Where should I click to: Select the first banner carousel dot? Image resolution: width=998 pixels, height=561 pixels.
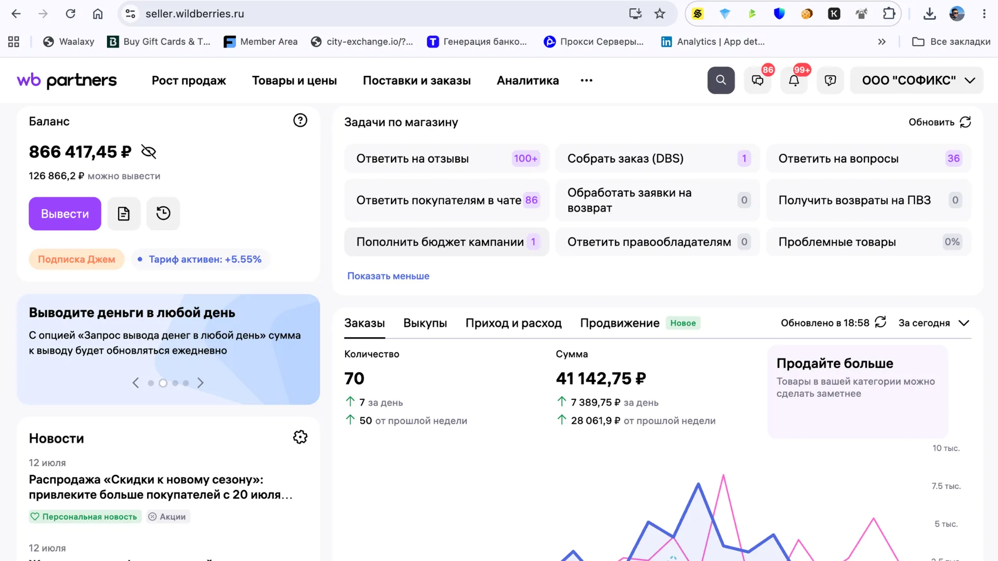pos(151,383)
